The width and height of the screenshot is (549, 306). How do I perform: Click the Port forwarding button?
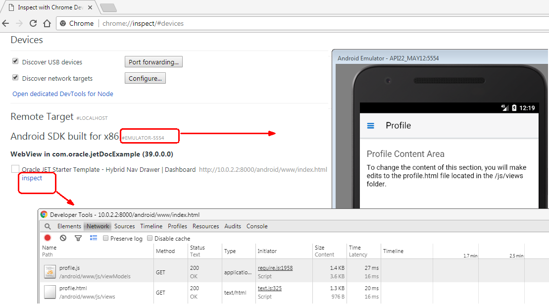153,62
